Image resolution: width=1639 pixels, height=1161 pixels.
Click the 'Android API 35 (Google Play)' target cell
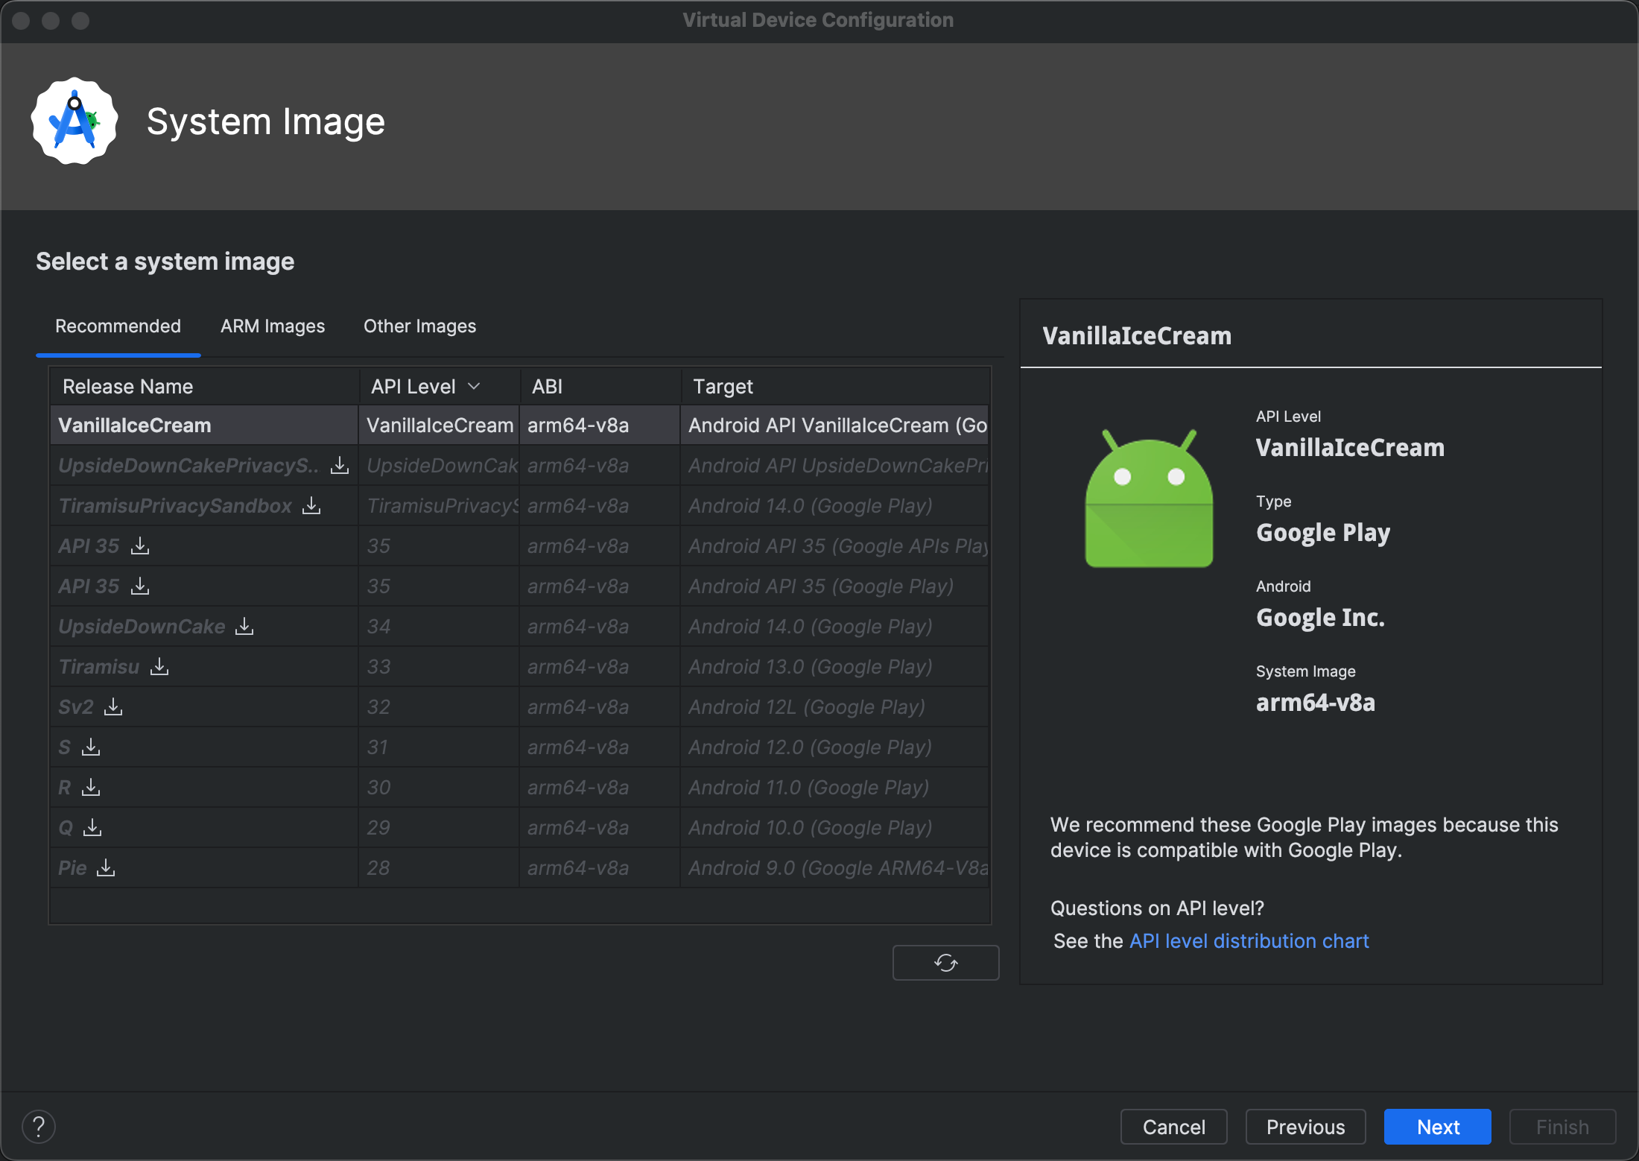(834, 586)
